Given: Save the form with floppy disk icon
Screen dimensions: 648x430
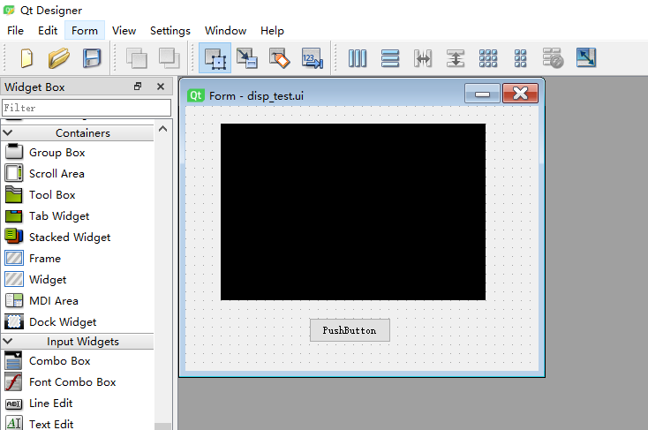Looking at the screenshot, I should (92, 58).
